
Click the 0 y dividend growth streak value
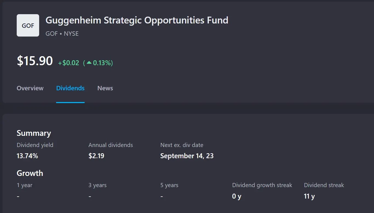237,196
